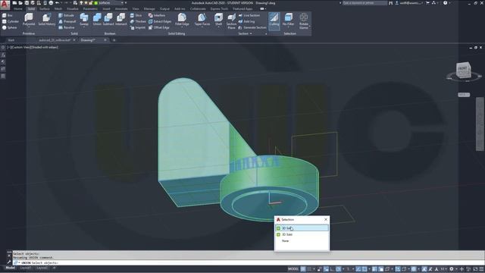Open the AutoCAD application menu button
This screenshot has width=485, height=273.
tap(5, 5)
